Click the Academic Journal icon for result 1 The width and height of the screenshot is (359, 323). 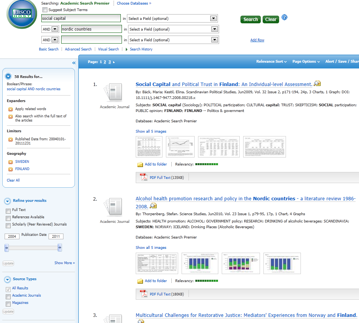pos(113,93)
